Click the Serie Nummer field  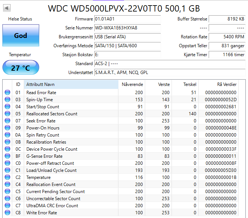point(127,28)
